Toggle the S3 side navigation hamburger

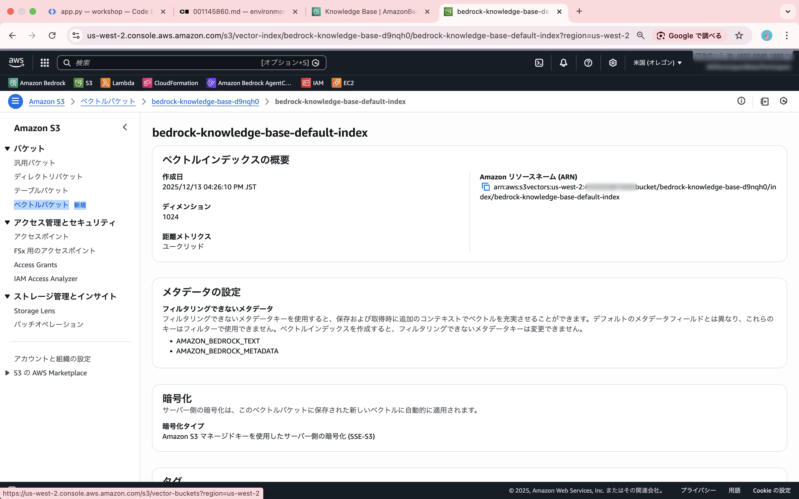tap(15, 101)
